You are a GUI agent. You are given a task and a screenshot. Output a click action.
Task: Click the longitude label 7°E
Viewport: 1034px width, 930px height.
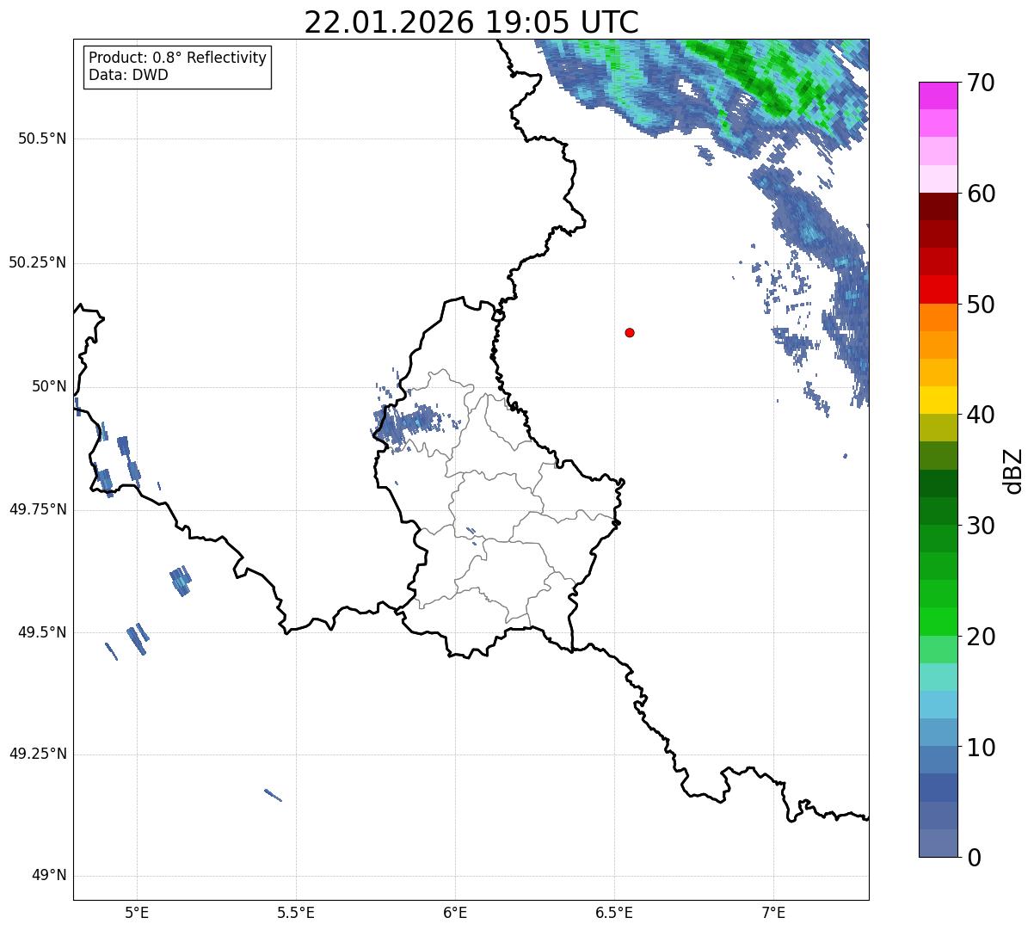point(773,912)
